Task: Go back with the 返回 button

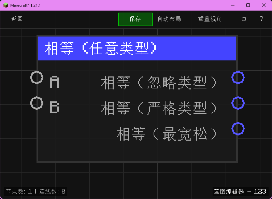Action: point(17,19)
